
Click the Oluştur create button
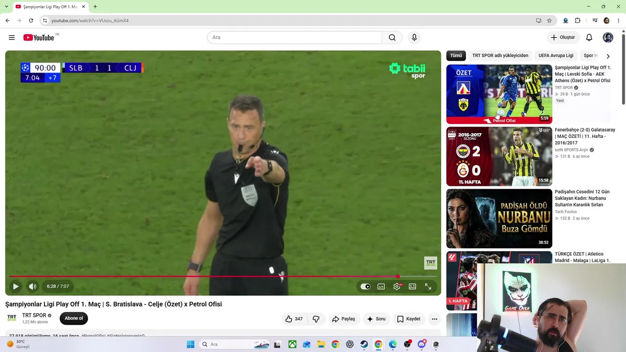point(563,38)
